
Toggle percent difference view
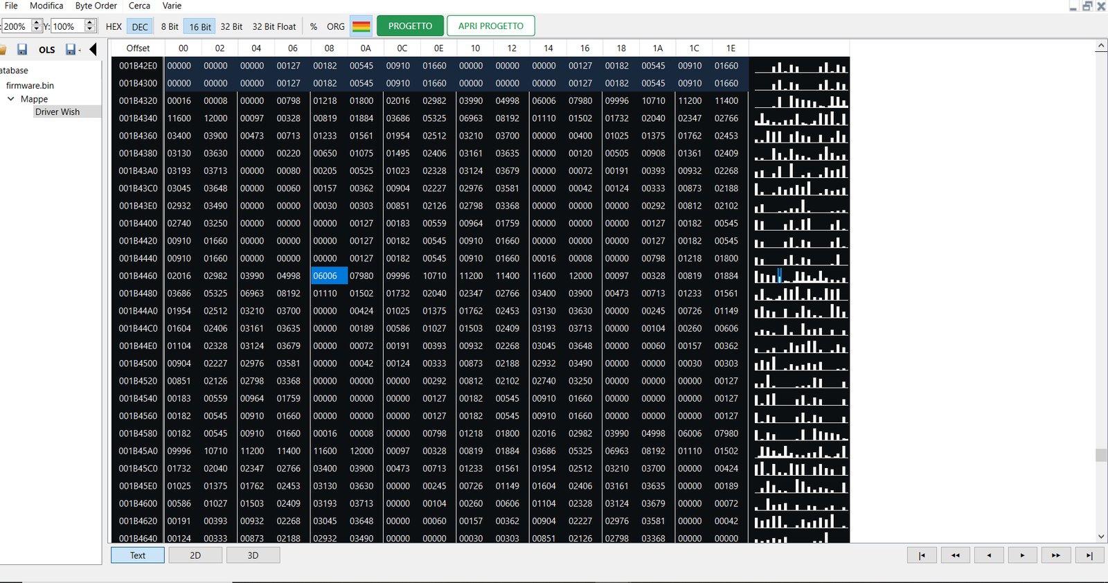pos(314,26)
